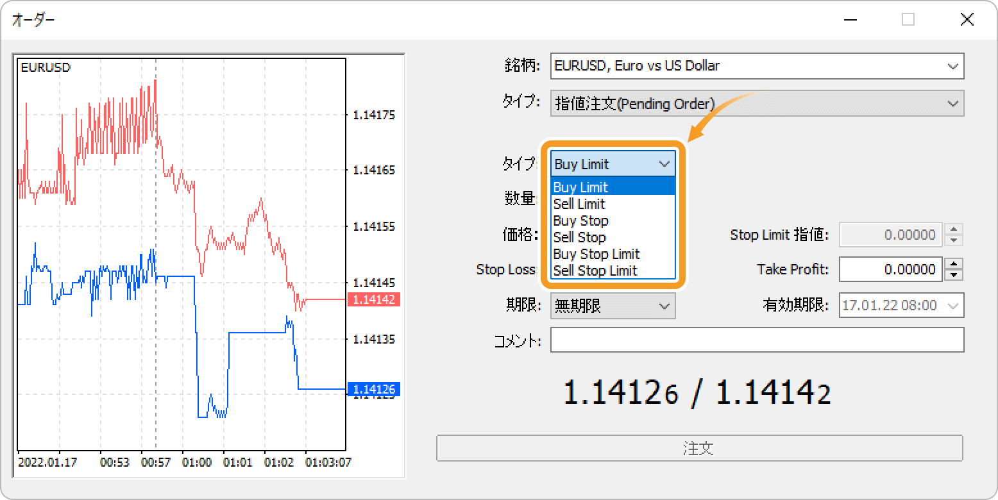Click the Stop Limit 指値 field
Viewport: 998px width, 500px height.
[x=891, y=235]
